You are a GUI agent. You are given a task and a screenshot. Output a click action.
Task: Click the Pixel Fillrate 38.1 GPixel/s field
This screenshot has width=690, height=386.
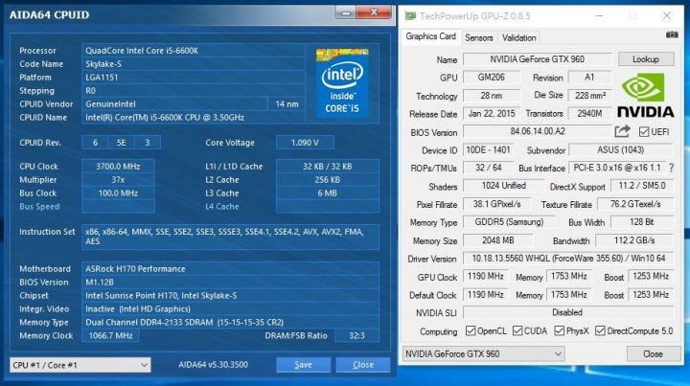496,204
